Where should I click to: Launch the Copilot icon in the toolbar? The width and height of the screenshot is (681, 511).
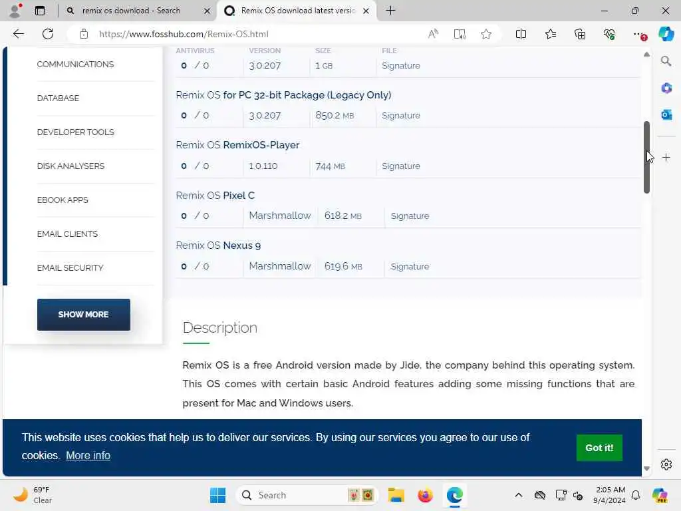coord(666,34)
